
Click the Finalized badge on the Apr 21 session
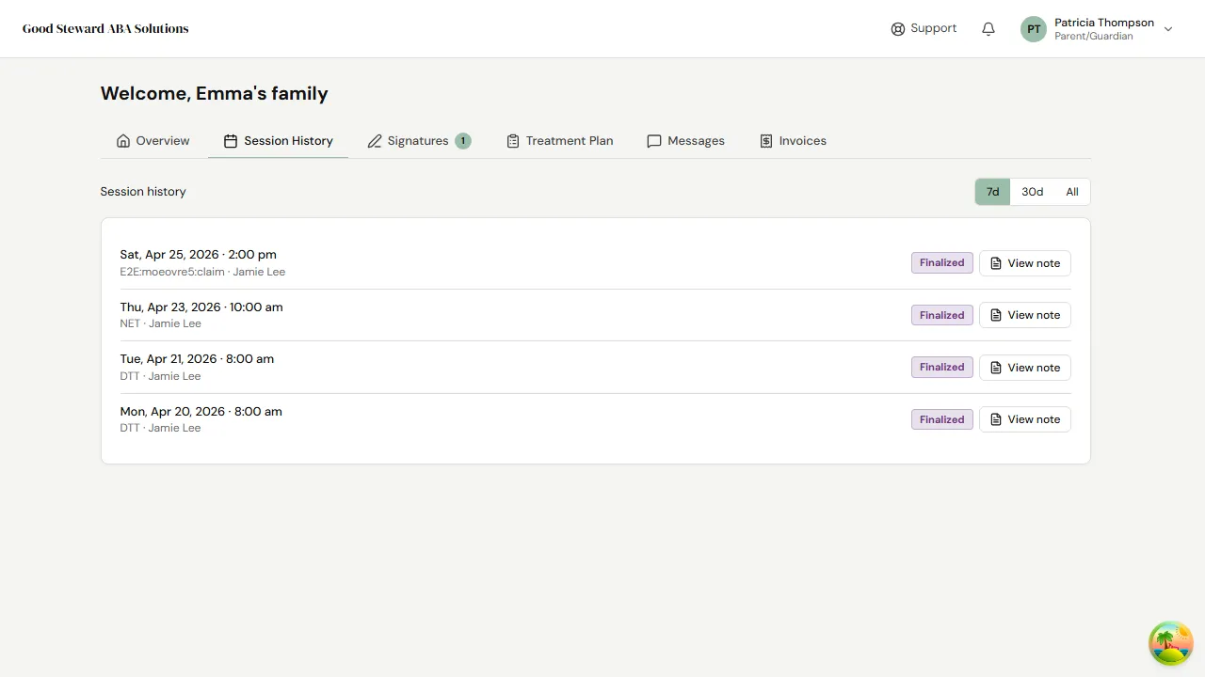coord(941,367)
